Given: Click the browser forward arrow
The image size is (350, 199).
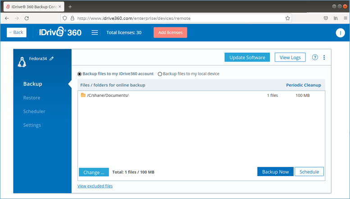Looking at the screenshot, I should [x=17, y=18].
